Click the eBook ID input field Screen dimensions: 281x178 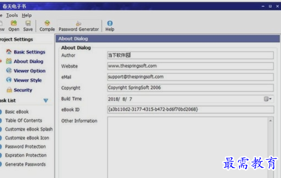click(190, 110)
